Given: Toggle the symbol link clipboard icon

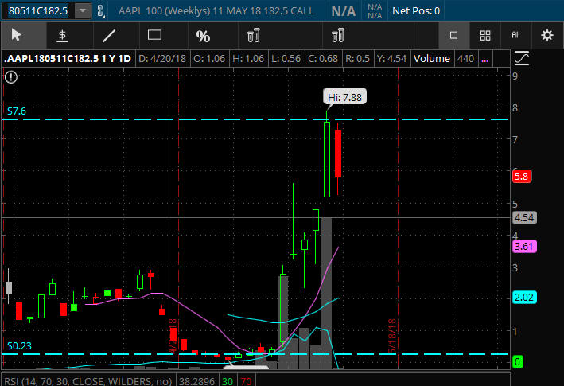Looking at the screenshot, I should click(x=101, y=11).
